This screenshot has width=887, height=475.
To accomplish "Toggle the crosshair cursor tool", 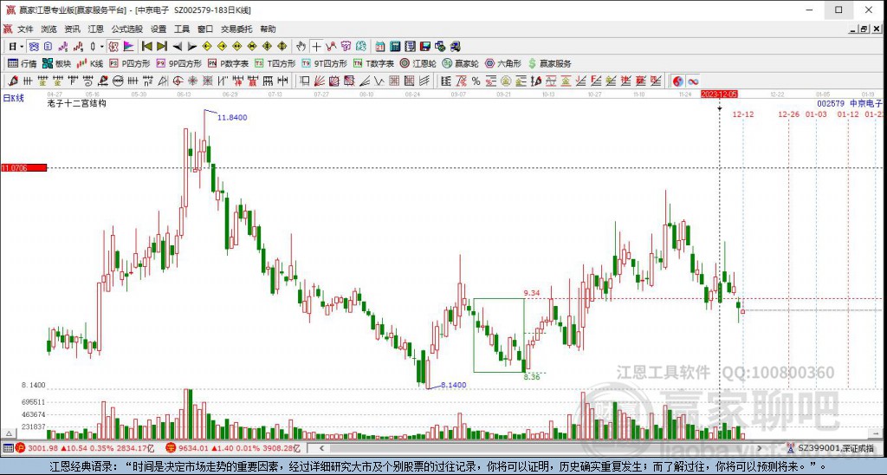I will (x=317, y=47).
